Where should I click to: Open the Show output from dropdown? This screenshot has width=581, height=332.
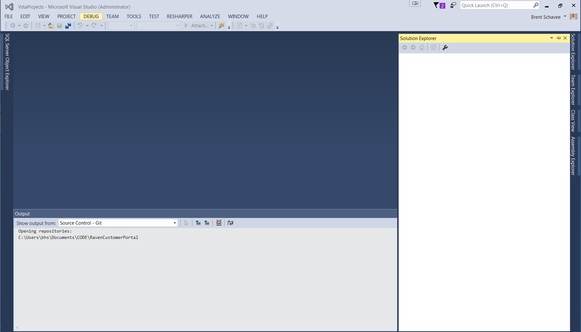(x=118, y=223)
